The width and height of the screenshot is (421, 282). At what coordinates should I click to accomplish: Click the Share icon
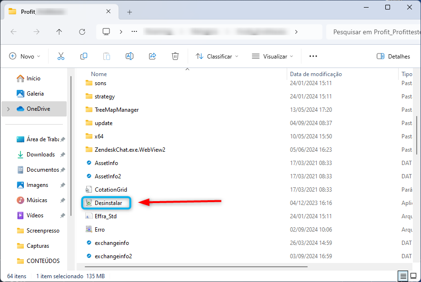(x=152, y=56)
